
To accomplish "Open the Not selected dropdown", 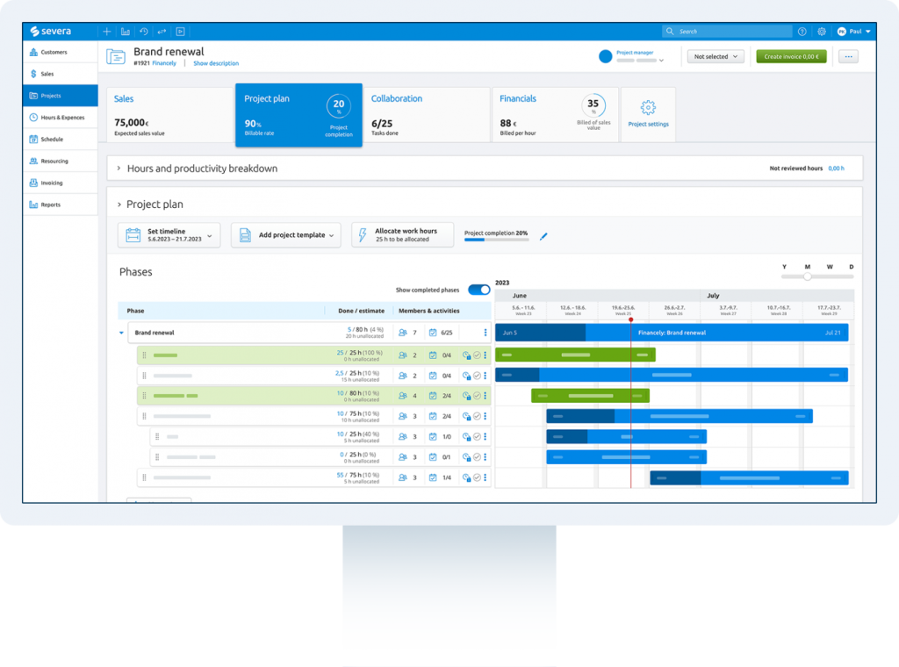I will click(715, 56).
